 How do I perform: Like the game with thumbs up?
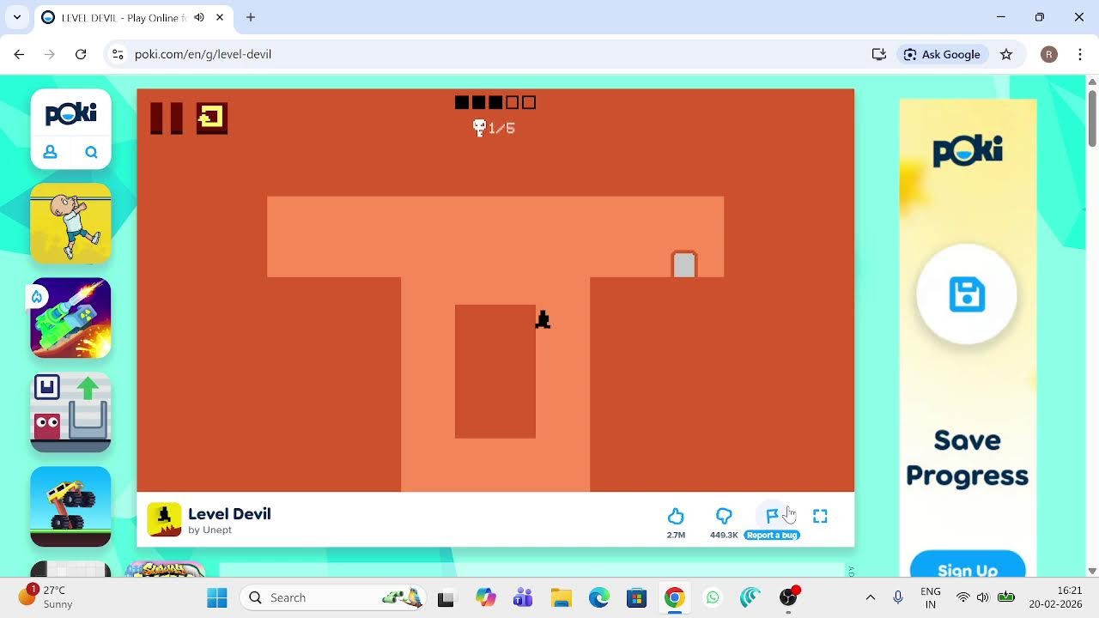(x=676, y=516)
